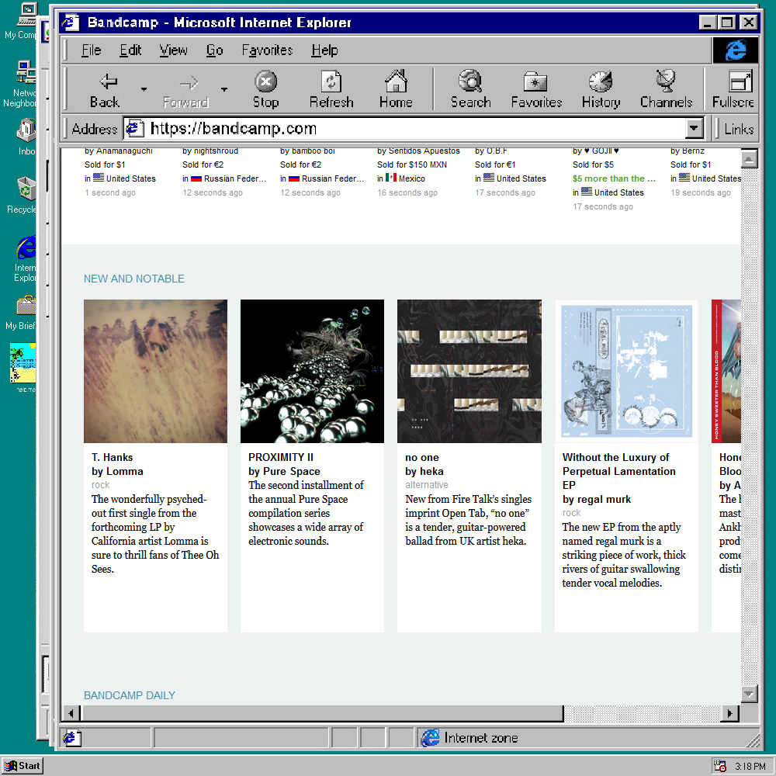Open the Internet Explorer desktop icon

(25, 259)
